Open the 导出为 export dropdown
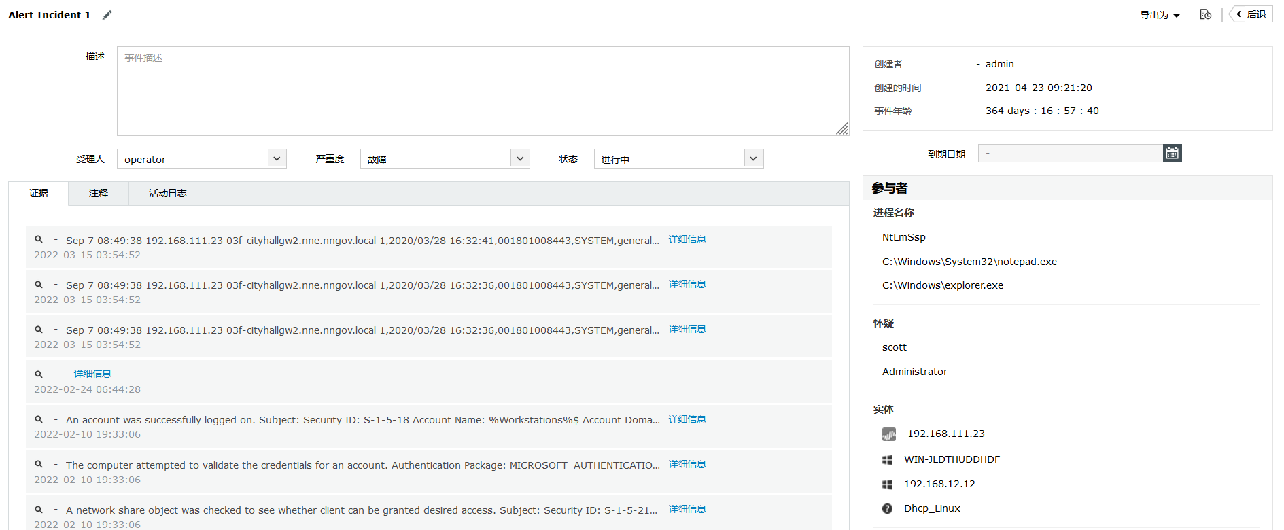The height and width of the screenshot is (530, 1284). 1160,15
